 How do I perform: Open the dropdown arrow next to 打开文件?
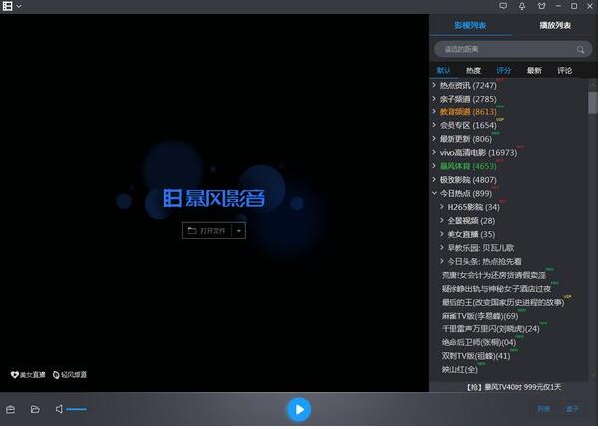(239, 231)
